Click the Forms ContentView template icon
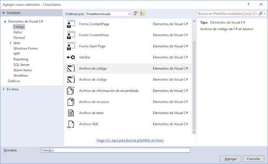 71,35
